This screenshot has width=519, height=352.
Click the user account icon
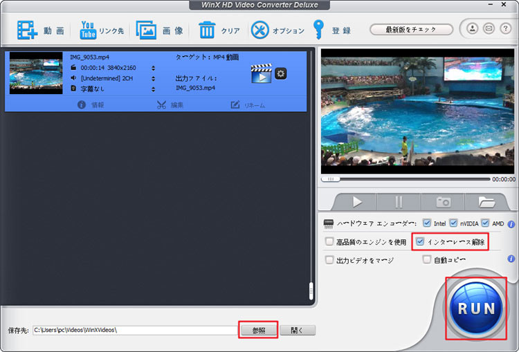click(x=473, y=29)
